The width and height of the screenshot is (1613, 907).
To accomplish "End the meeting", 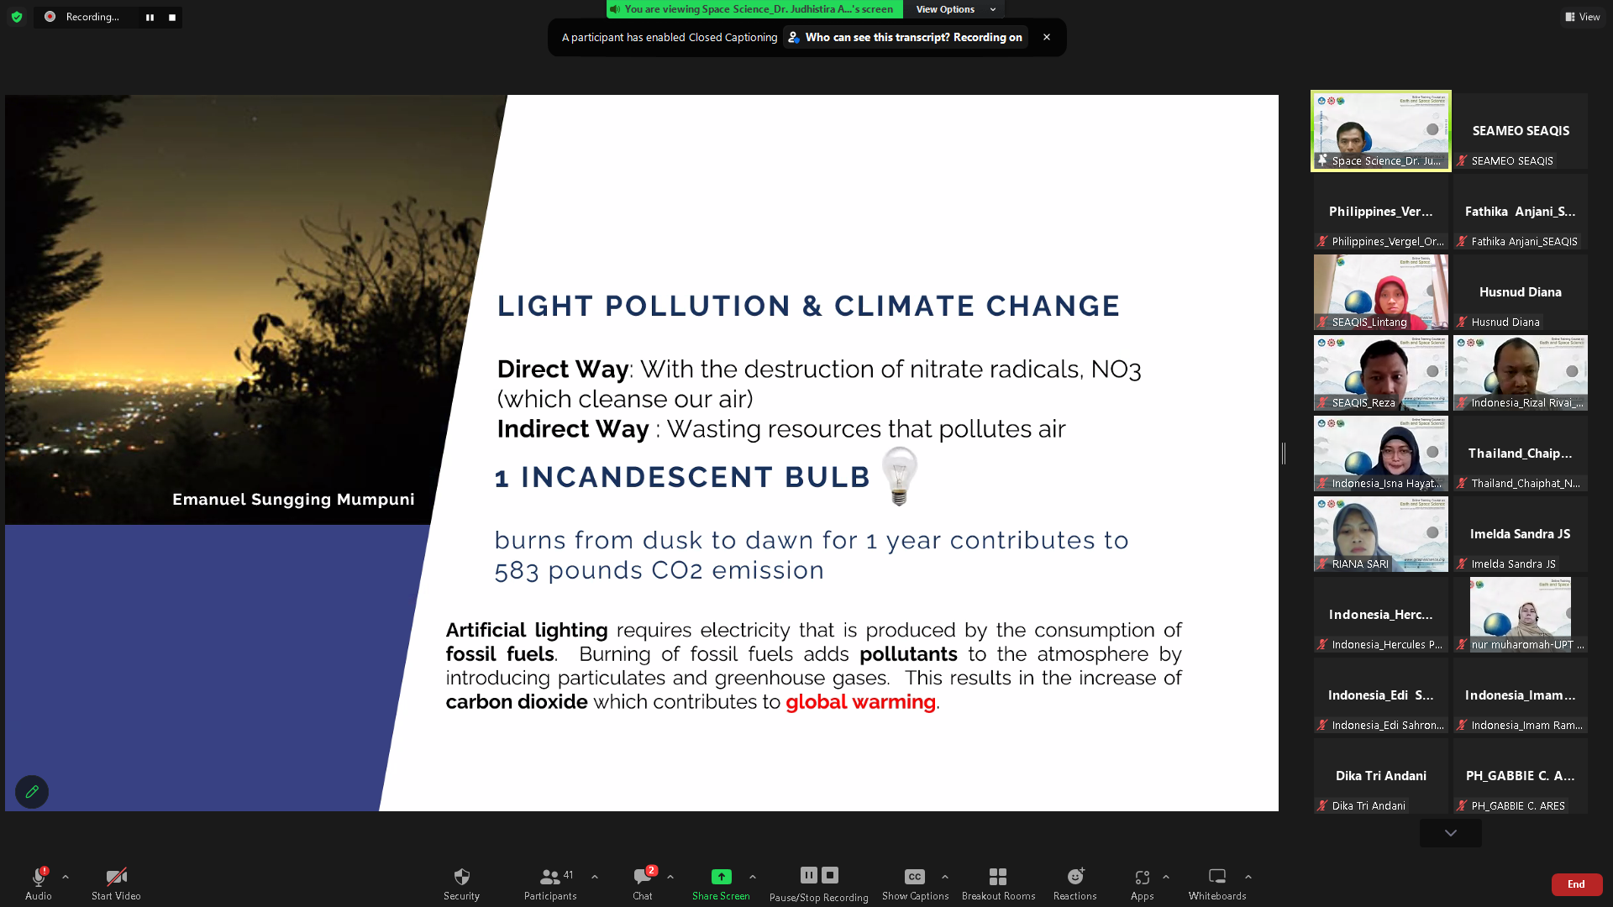I will 1576,884.
